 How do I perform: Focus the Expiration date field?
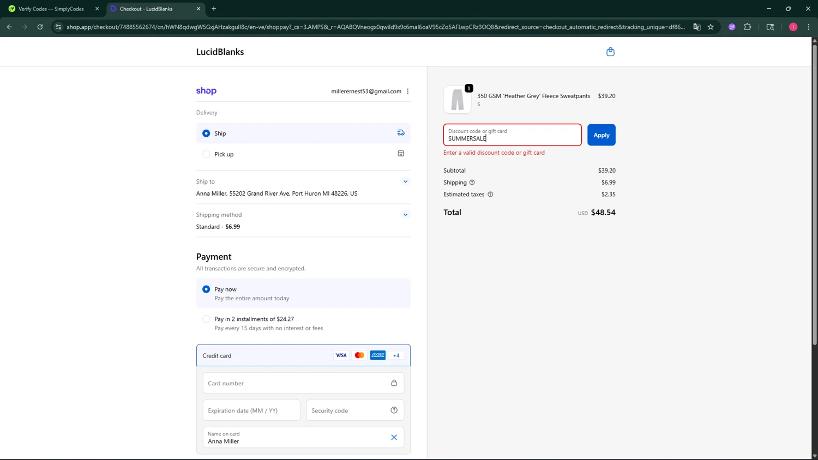pos(251,410)
